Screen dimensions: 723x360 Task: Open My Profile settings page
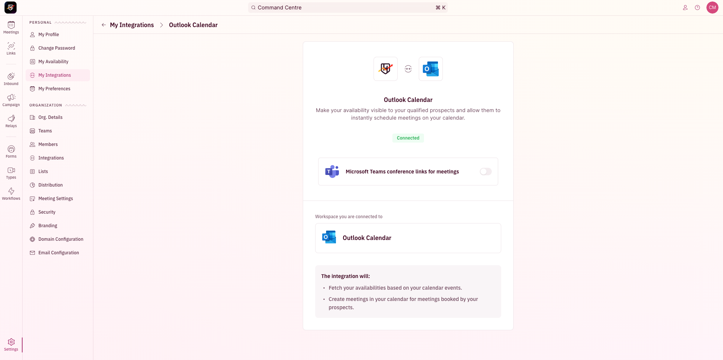coord(58,35)
